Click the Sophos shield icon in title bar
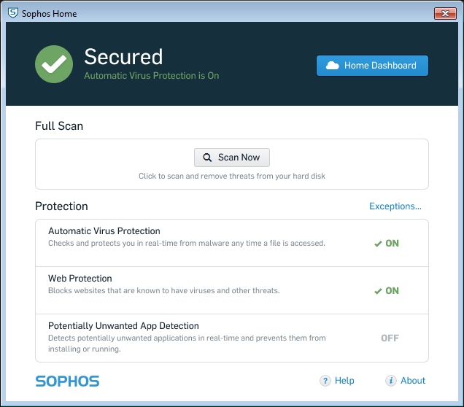 pos(12,13)
